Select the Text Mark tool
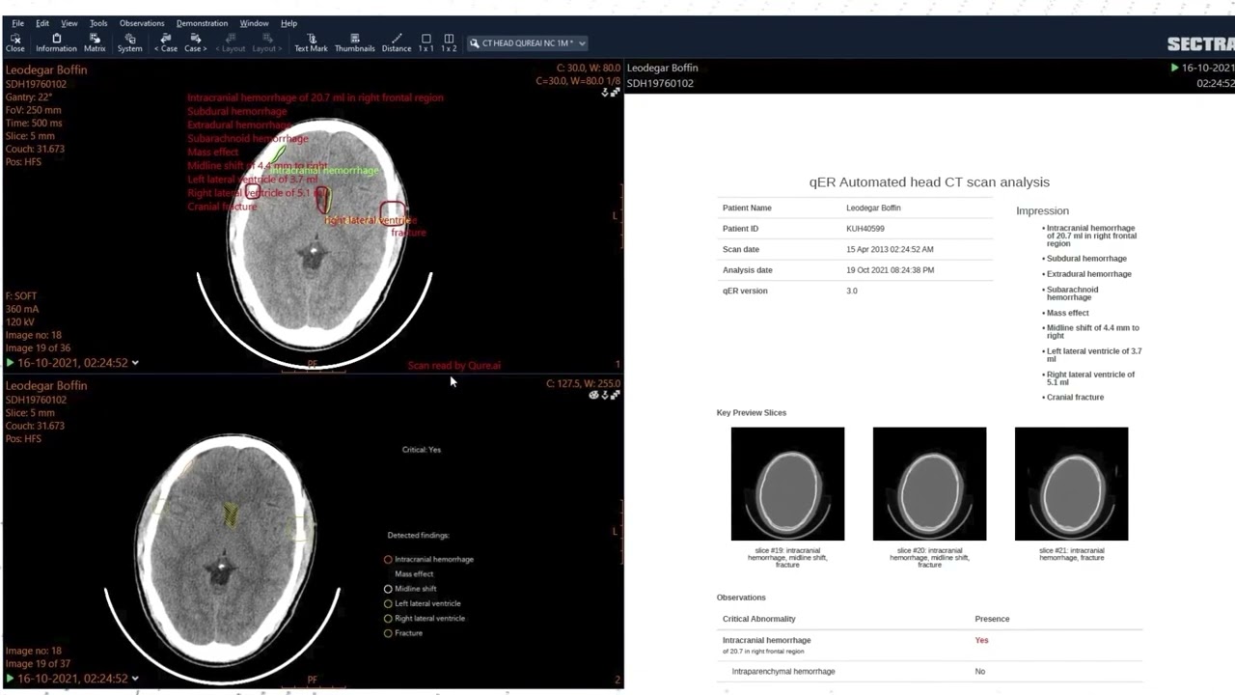This screenshot has width=1235, height=695. (x=311, y=42)
